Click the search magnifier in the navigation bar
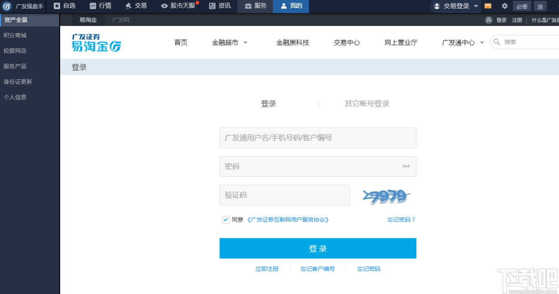 click(x=497, y=42)
